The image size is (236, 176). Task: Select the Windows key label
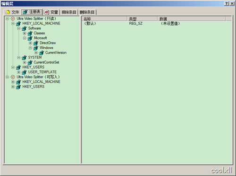click(46, 48)
